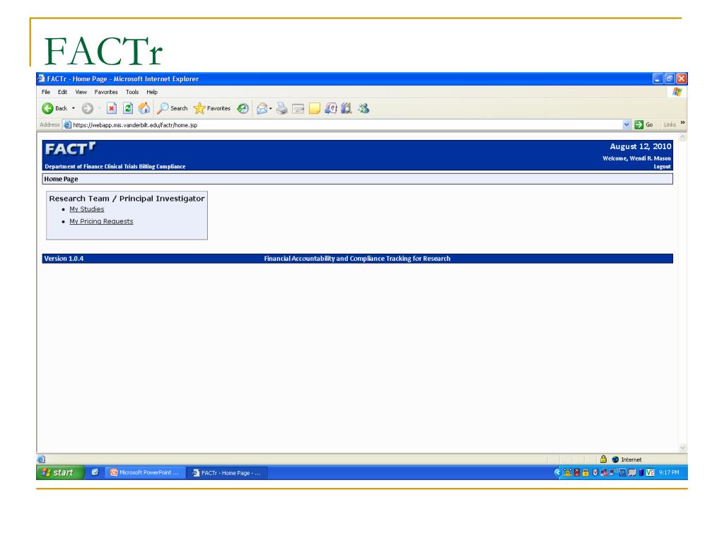Click the page scrollbar down arrow
The width and height of the screenshot is (724, 543).
coord(682,448)
